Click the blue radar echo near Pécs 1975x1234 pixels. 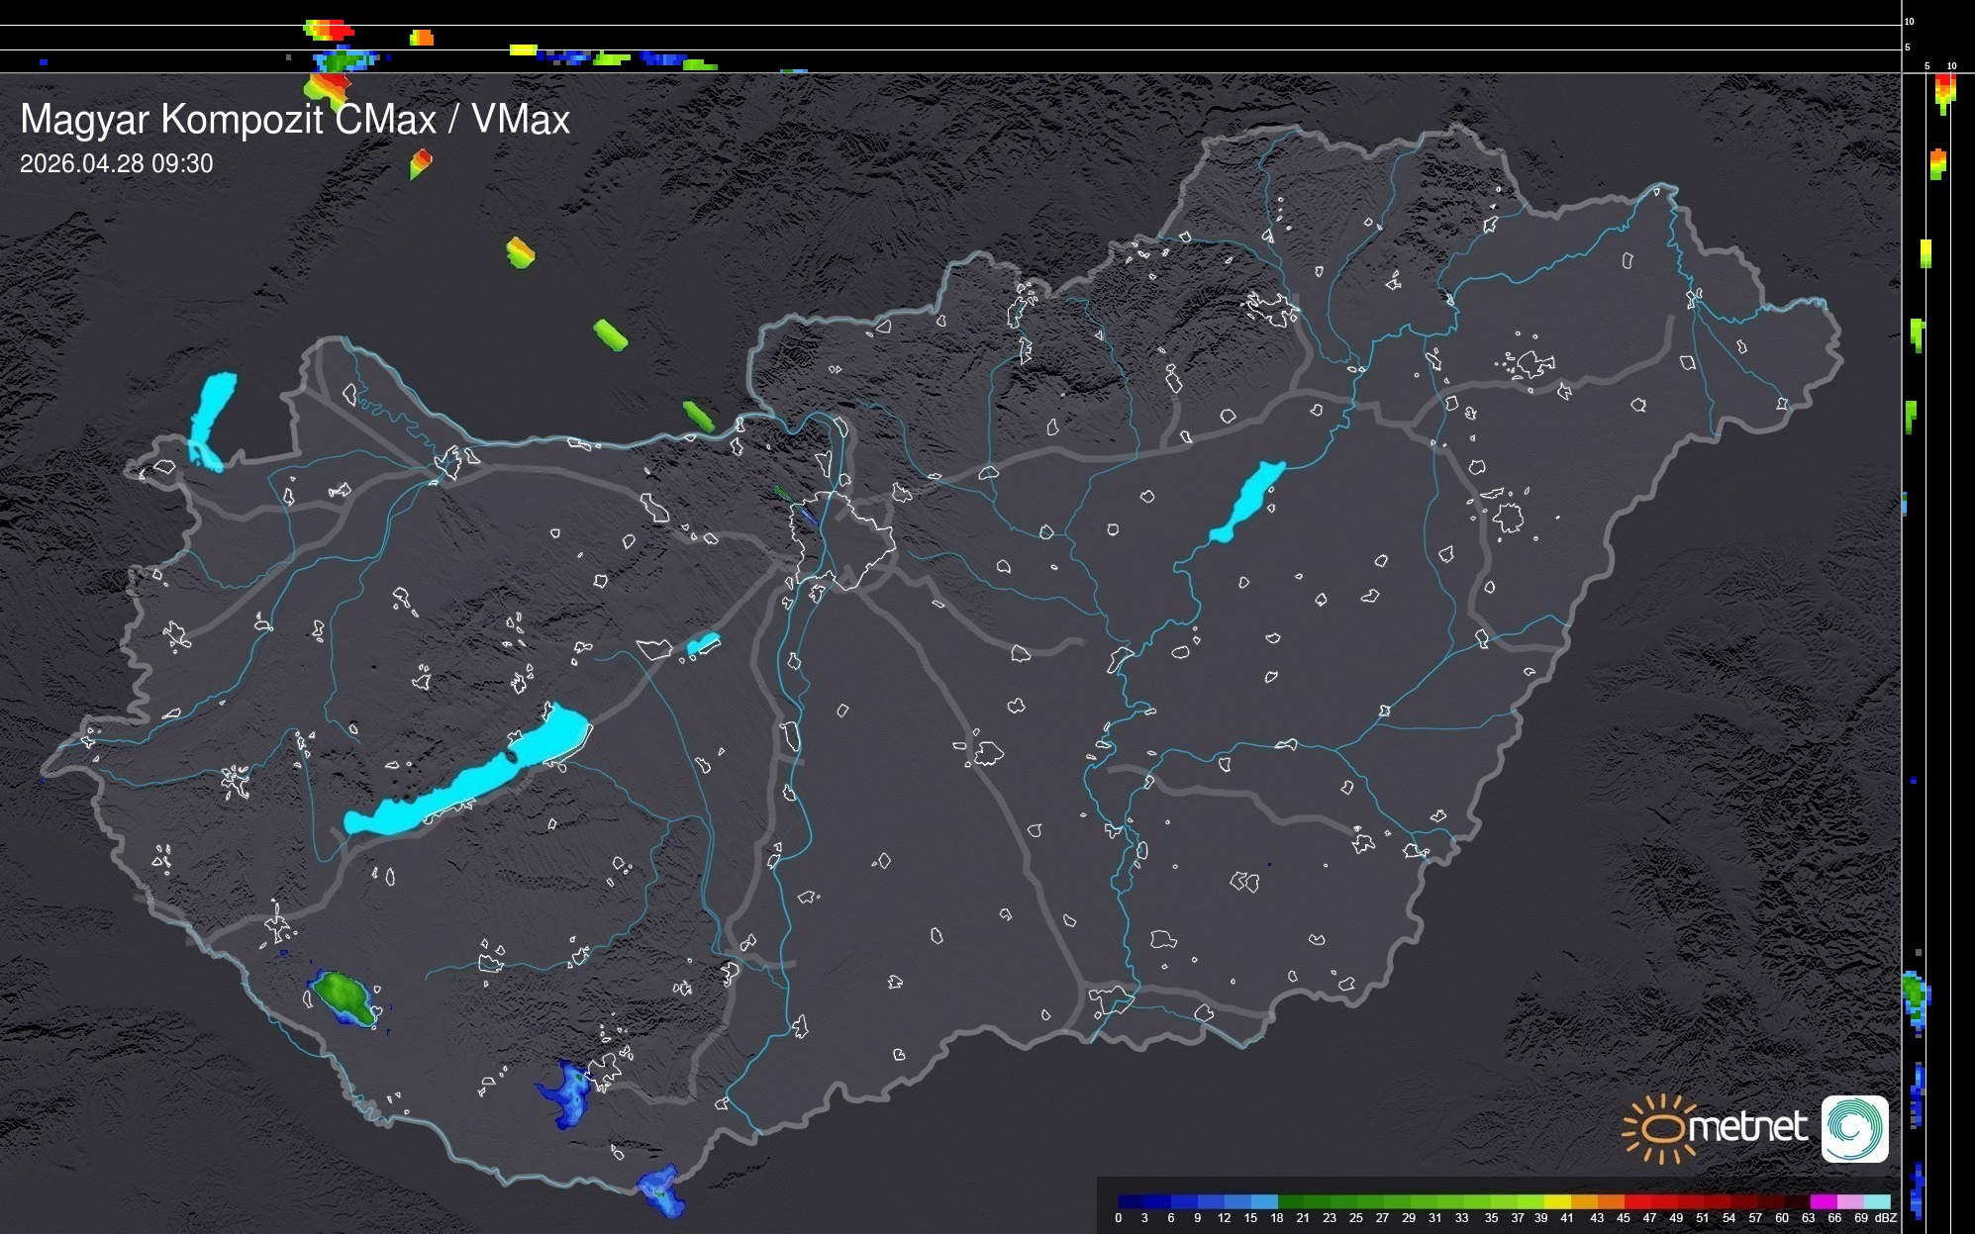pyautogui.click(x=569, y=1092)
